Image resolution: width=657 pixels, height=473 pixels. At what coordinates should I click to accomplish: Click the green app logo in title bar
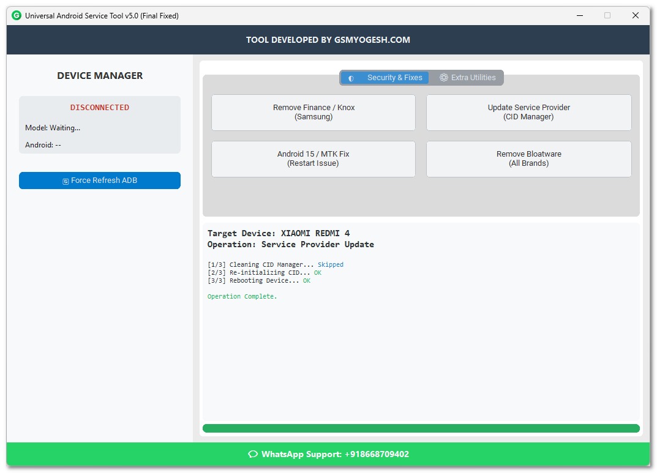click(17, 16)
